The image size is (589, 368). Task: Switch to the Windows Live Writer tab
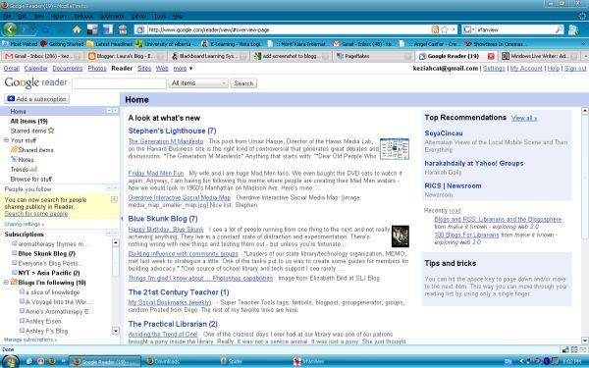click(x=539, y=56)
